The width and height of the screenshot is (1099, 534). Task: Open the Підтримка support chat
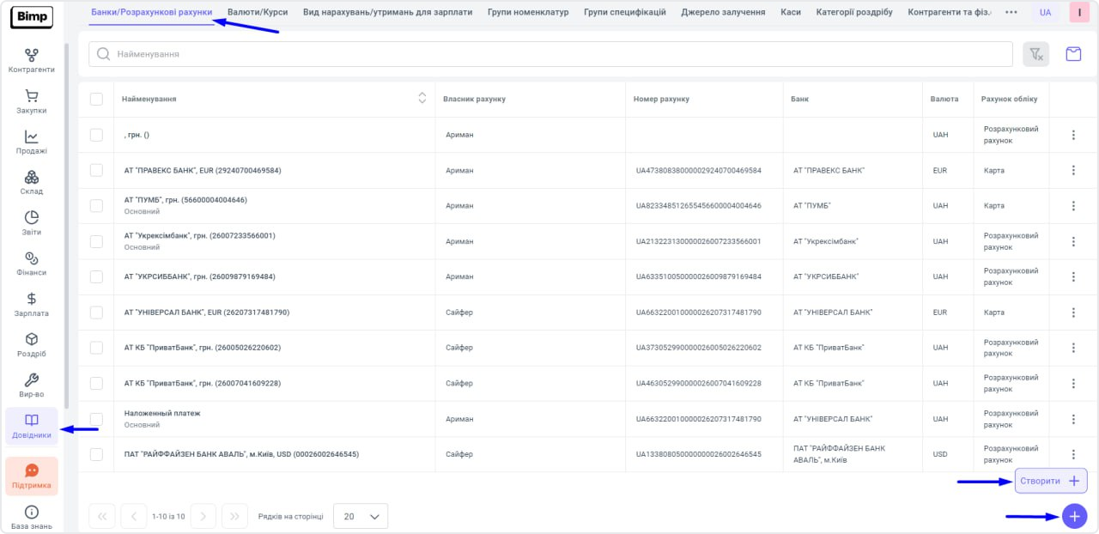32,476
